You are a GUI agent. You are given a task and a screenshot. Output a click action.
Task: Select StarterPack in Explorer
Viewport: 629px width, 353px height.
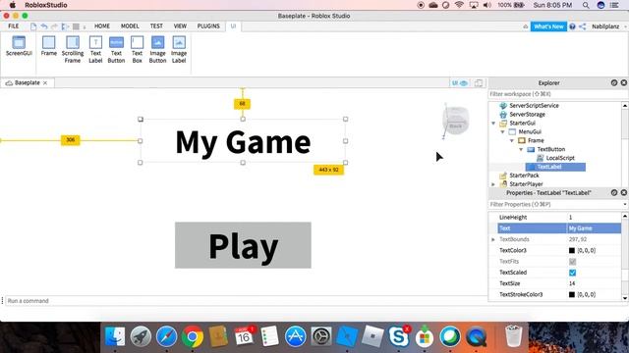tap(524, 176)
